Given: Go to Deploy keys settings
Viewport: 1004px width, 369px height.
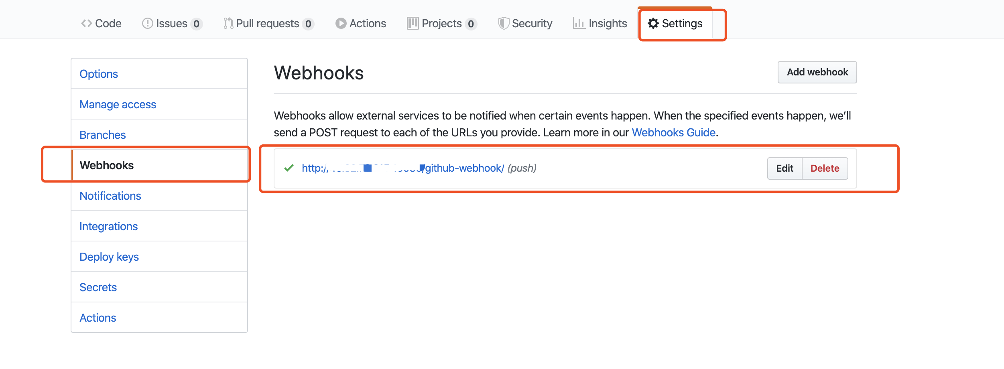Looking at the screenshot, I should 109,257.
